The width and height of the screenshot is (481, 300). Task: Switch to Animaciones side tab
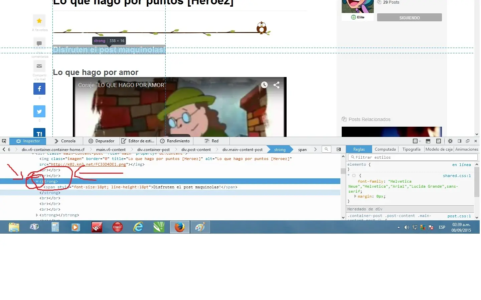(467, 149)
